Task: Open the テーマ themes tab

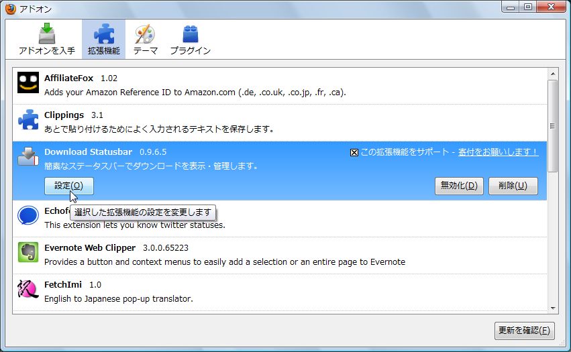Action: [146, 40]
